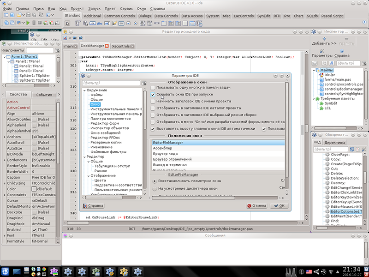This screenshot has height=277, width=369.
Task: Collapse the 'Редактор' tree node
Action: [x=84, y=157]
